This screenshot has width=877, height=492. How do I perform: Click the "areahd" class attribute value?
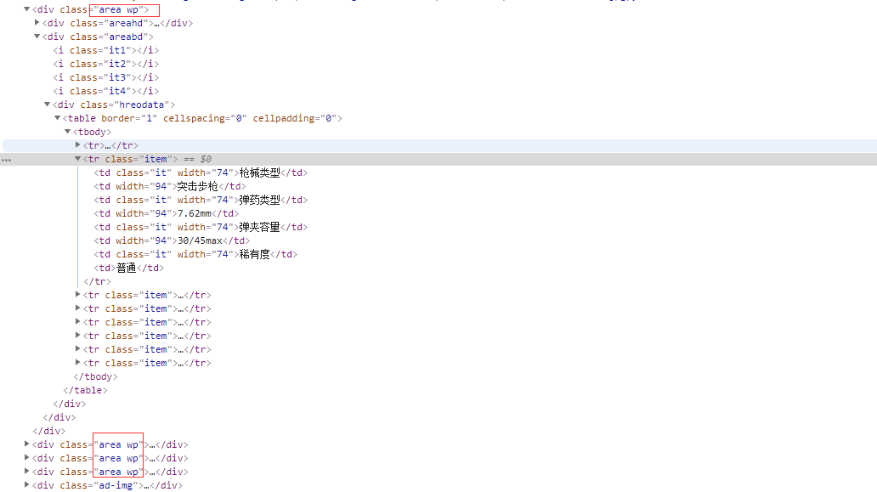coord(126,23)
